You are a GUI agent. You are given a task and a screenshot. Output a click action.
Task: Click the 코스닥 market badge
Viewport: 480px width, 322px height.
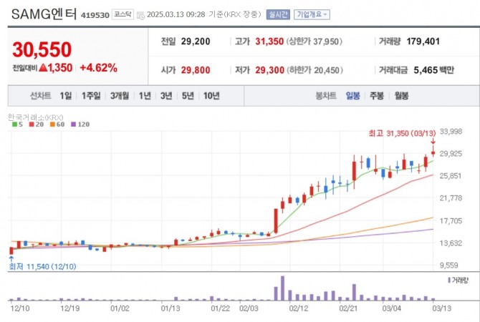(123, 14)
